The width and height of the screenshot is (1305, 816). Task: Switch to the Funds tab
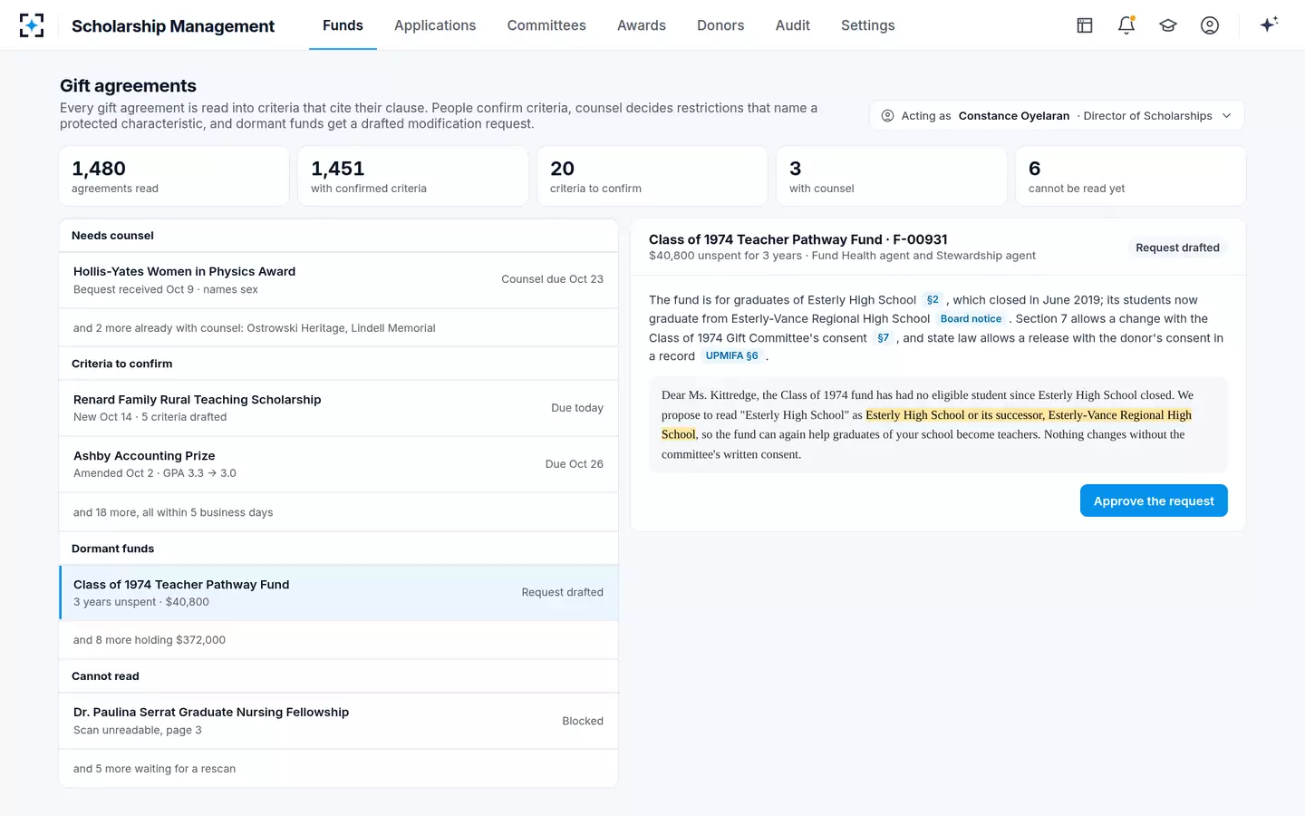pyautogui.click(x=343, y=25)
